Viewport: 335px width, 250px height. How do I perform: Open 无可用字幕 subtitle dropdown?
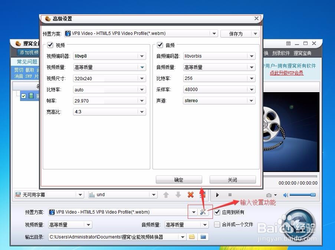coord(80,195)
